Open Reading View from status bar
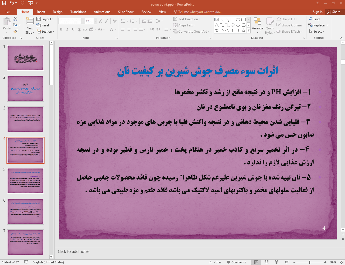Image resolution: width=345 pixels, height=265 pixels. (276, 262)
